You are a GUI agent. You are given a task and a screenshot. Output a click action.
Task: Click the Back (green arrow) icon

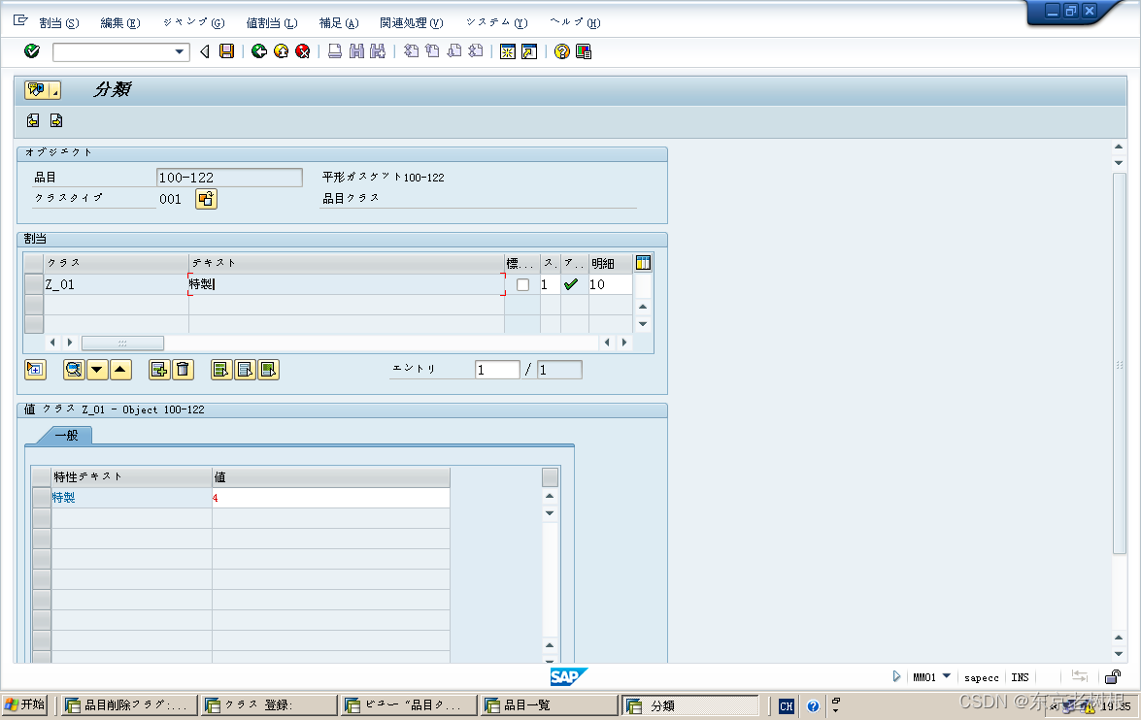pyautogui.click(x=259, y=51)
